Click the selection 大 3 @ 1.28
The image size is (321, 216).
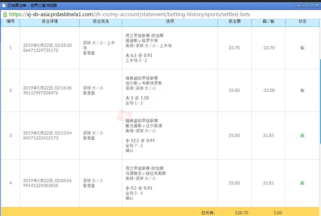coord(137,98)
